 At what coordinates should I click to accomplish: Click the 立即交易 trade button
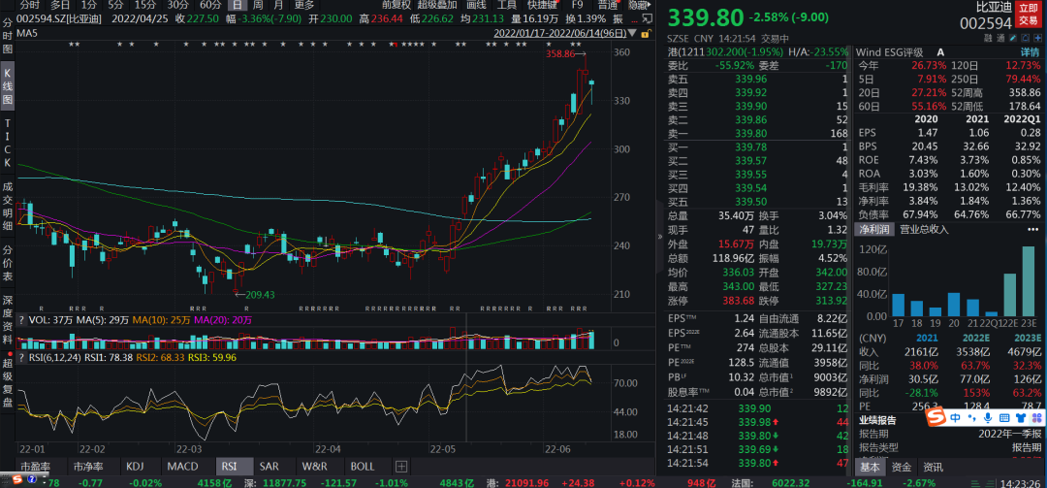pyautogui.click(x=1031, y=16)
